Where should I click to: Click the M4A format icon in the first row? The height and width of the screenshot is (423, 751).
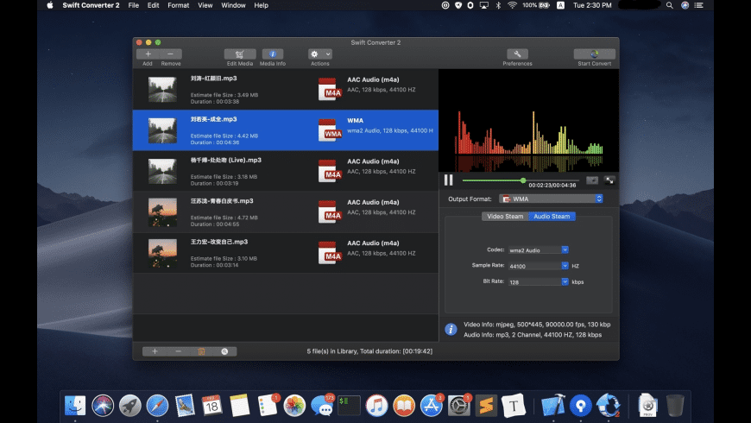[x=330, y=90]
